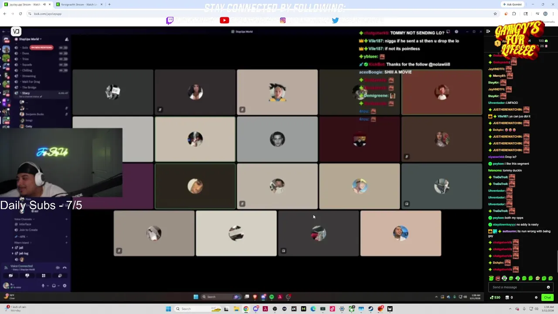Image resolution: width=558 pixels, height=314 pixels.
Task: Open the 530 channel points counter
Action: point(495,297)
